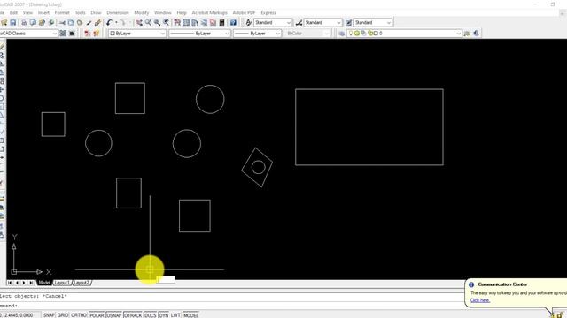Click the Zoom Previous icon
Viewport: 567px width, 318px height.
click(166, 22)
